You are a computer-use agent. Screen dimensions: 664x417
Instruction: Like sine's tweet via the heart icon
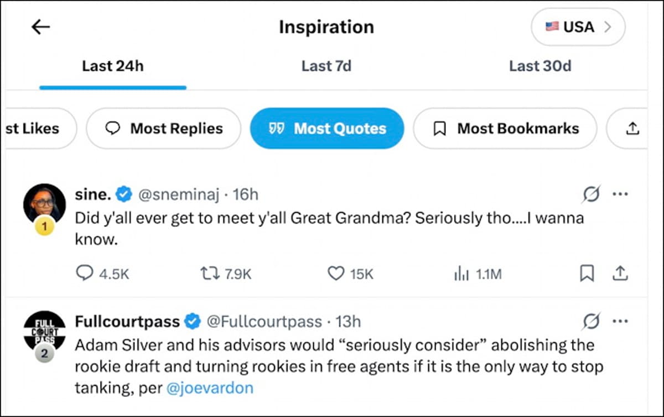click(x=335, y=273)
